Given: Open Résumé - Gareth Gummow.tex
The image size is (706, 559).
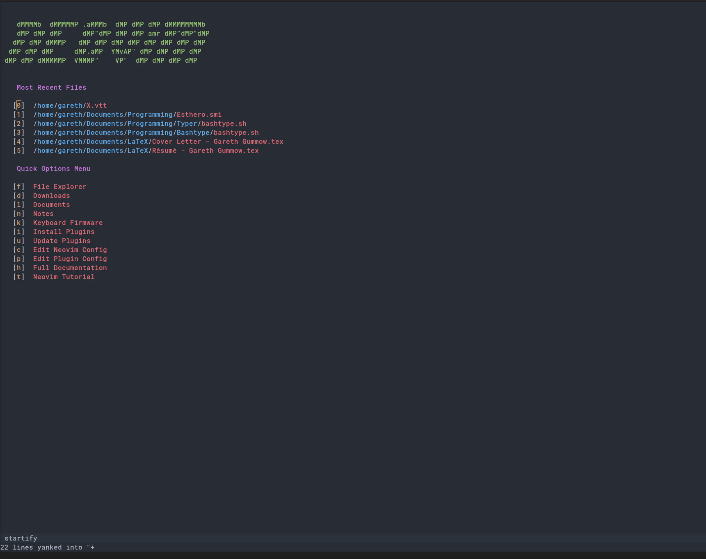Looking at the screenshot, I should [x=146, y=150].
